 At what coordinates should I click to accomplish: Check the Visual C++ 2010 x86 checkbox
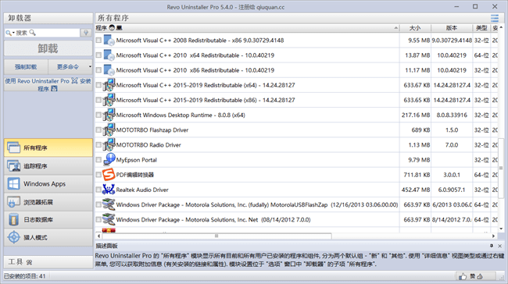pyautogui.click(x=98, y=70)
